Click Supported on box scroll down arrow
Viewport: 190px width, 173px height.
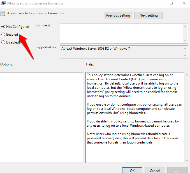tap(185, 56)
